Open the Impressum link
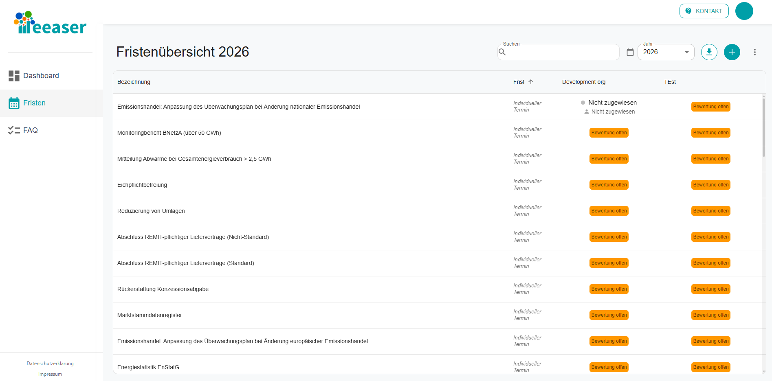This screenshot has width=772, height=381. [50, 374]
